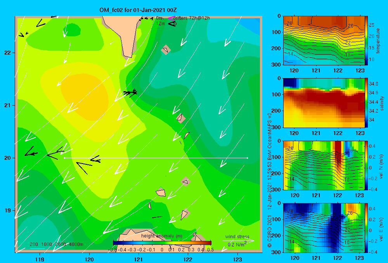Click the vel. E color scale bar
Screen dimensions: 388x263
coord(366,228)
